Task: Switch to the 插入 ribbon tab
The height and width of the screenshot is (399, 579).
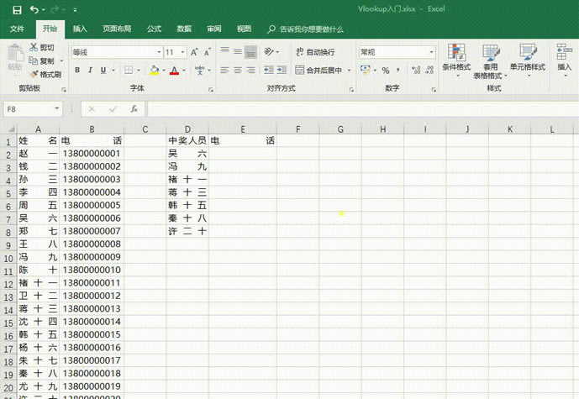Action: point(80,29)
